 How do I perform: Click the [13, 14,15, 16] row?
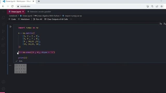coord(31,44)
